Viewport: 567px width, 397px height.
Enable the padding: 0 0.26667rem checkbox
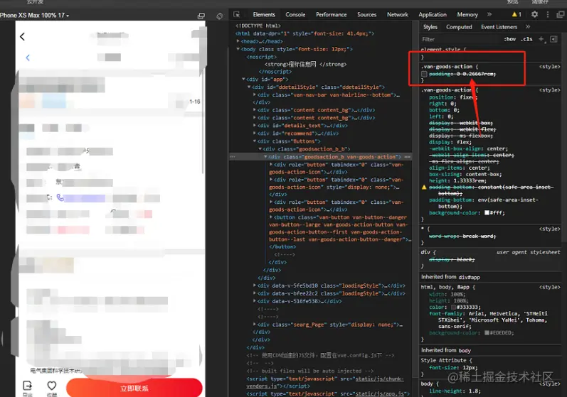424,74
